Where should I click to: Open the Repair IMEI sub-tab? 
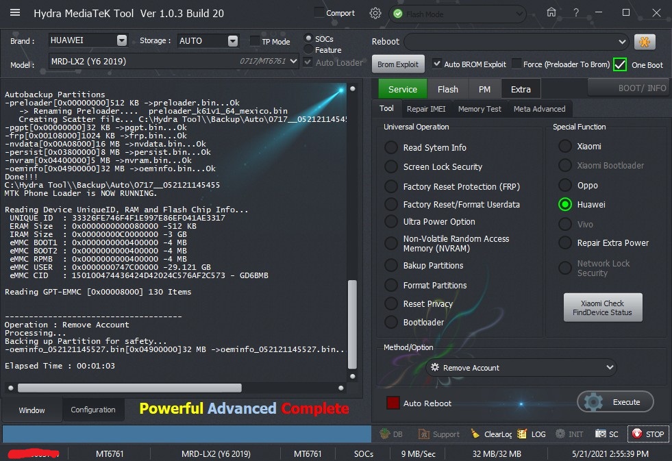[426, 109]
